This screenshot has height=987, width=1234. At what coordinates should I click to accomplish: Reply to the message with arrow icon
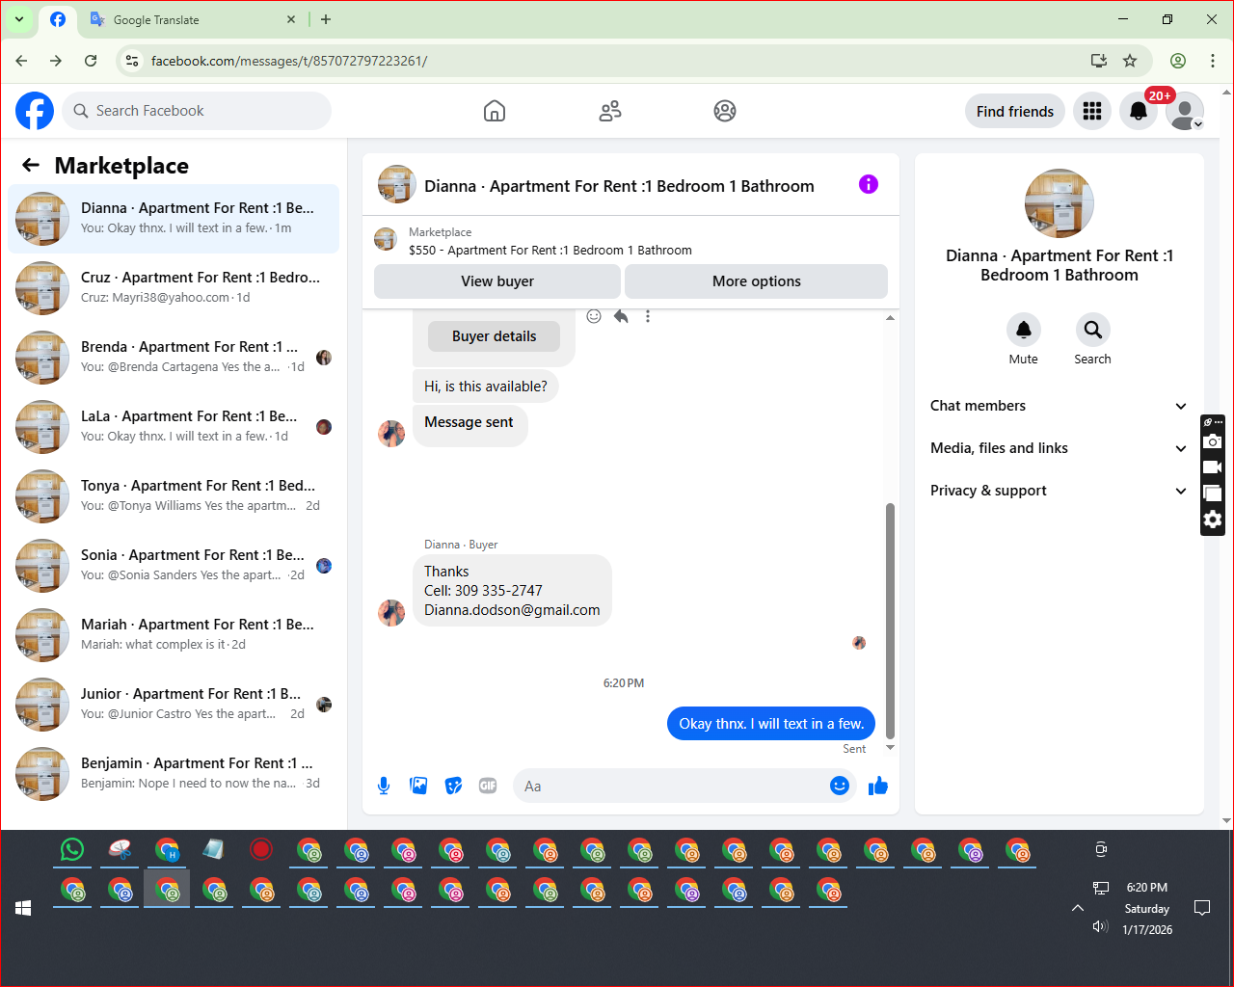pyautogui.click(x=621, y=316)
